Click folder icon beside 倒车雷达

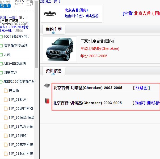[1, 73]
